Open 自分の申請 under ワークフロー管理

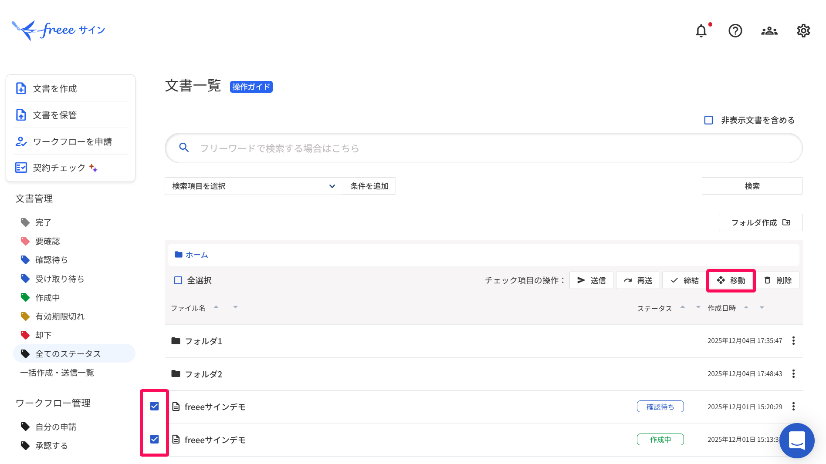click(x=56, y=427)
